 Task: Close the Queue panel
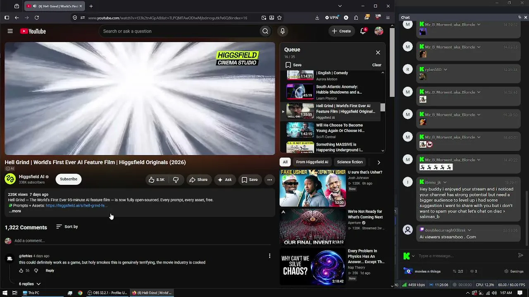click(378, 52)
